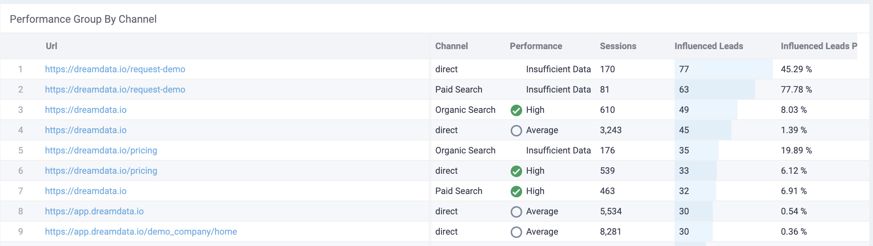Click the 8,281 sessions cell

pyautogui.click(x=611, y=231)
